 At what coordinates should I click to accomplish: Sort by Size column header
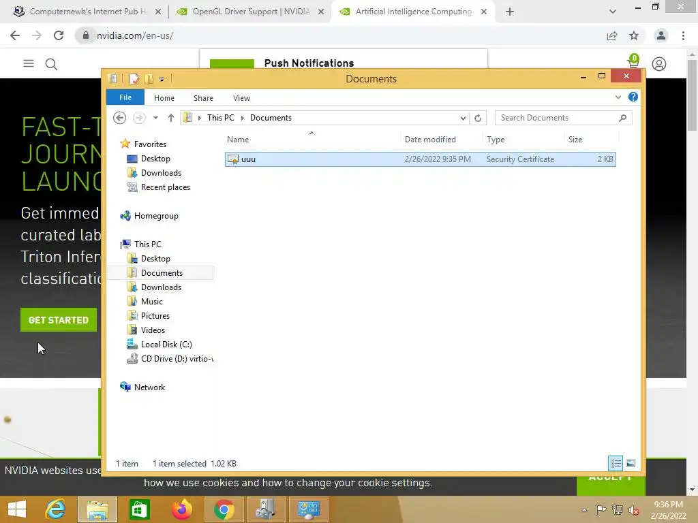(575, 140)
